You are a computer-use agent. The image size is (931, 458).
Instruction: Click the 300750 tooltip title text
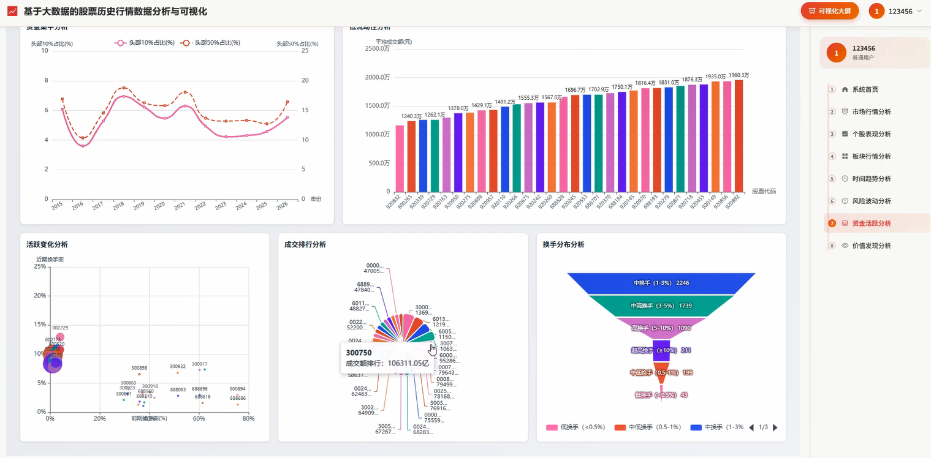[x=359, y=353]
